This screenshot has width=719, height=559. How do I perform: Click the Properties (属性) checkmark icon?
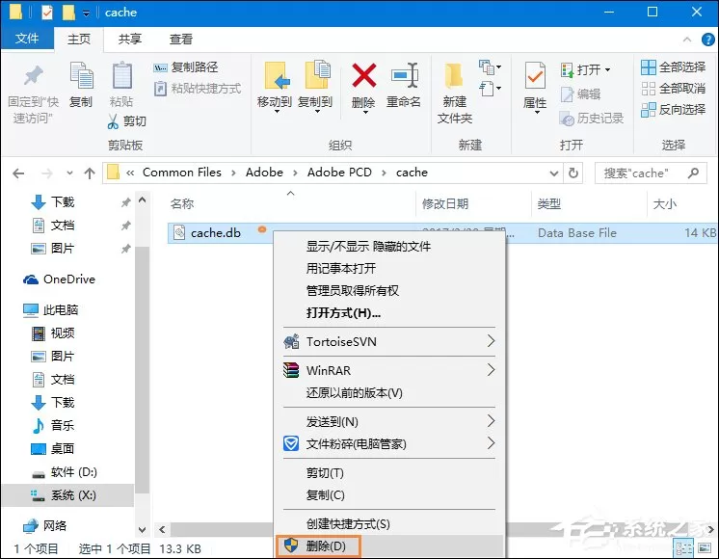pos(535,76)
